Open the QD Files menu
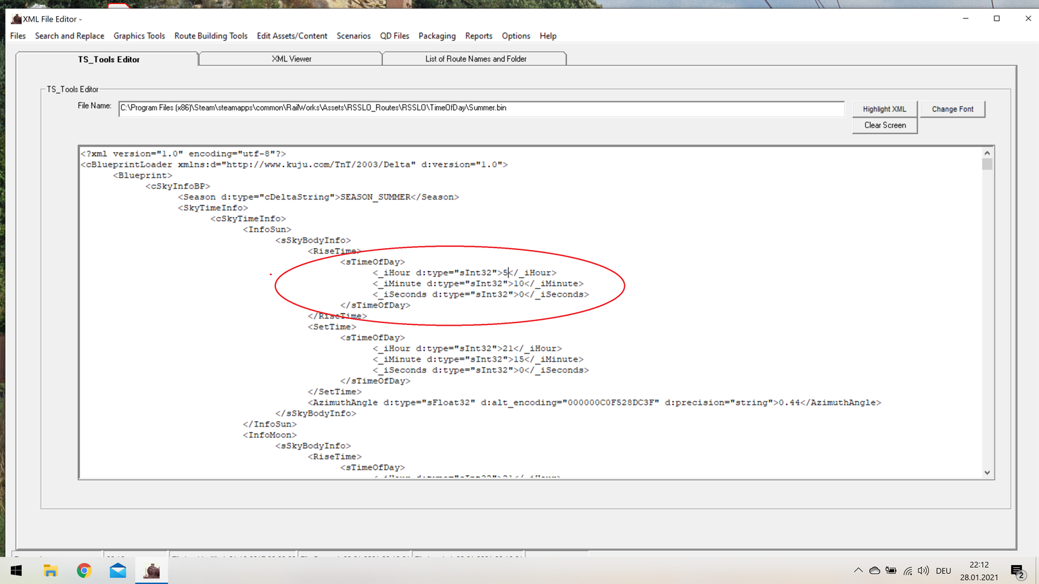 [x=394, y=36]
